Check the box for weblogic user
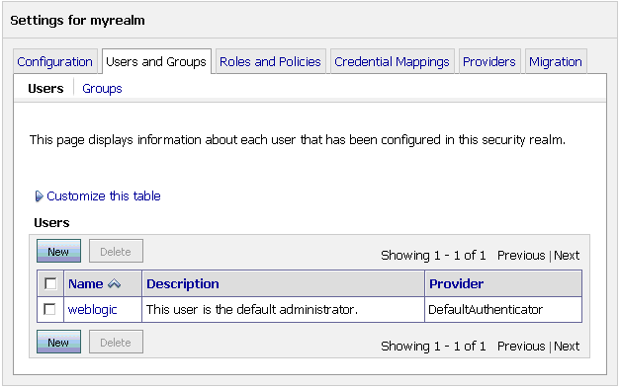The width and height of the screenshot is (620, 388). [49, 309]
